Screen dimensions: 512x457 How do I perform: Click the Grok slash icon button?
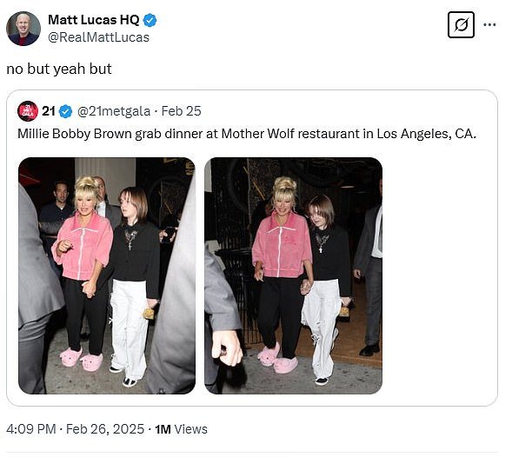(x=461, y=25)
